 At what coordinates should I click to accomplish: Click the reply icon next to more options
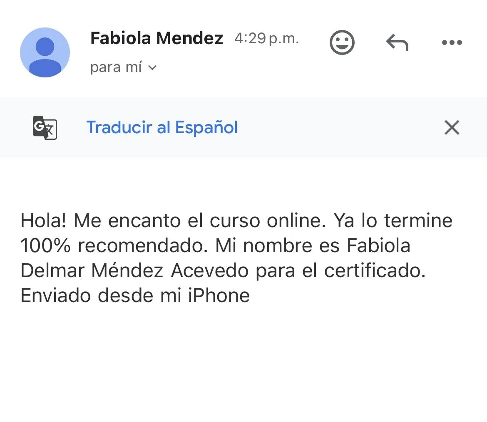[397, 42]
